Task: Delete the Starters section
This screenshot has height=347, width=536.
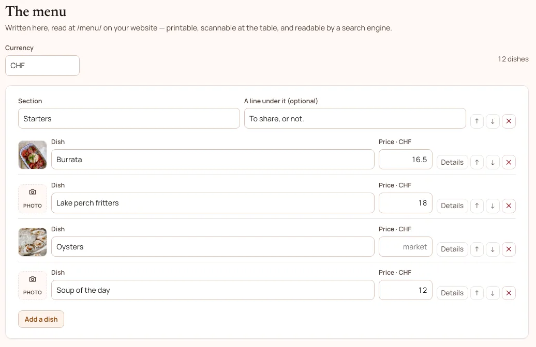Action: click(x=509, y=121)
